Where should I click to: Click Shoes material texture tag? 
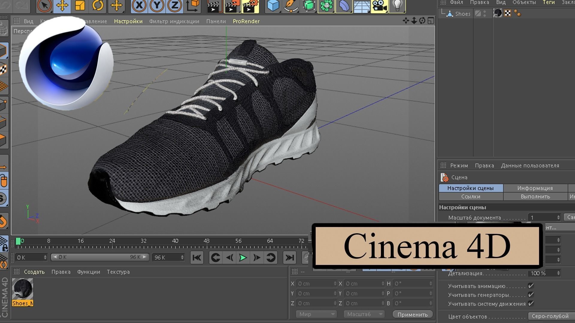coord(498,13)
